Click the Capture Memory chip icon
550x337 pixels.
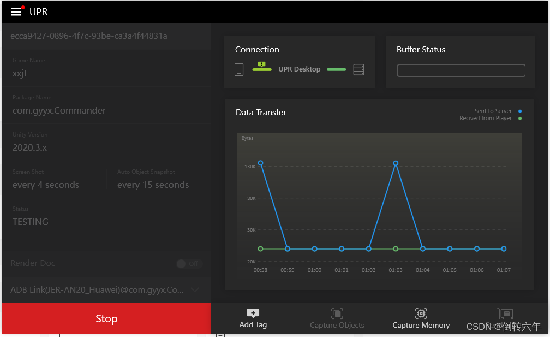click(421, 313)
